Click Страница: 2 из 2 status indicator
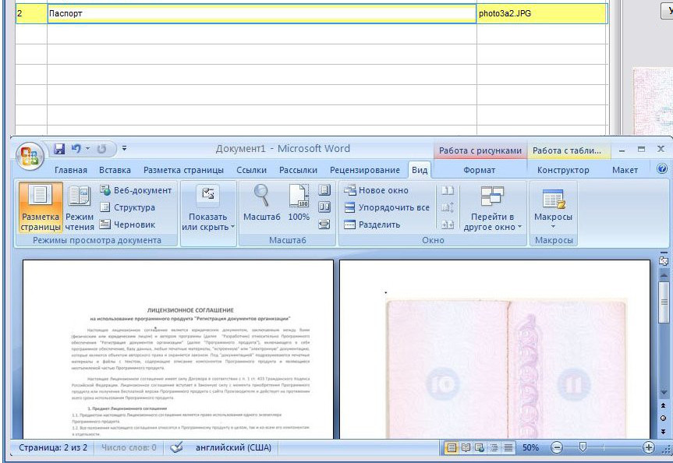 pos(53,447)
